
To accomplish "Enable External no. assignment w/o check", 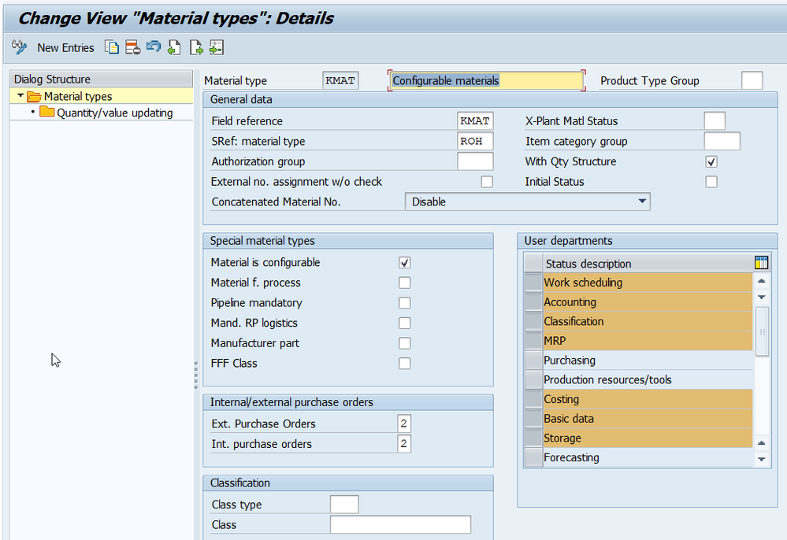I will click(x=487, y=182).
